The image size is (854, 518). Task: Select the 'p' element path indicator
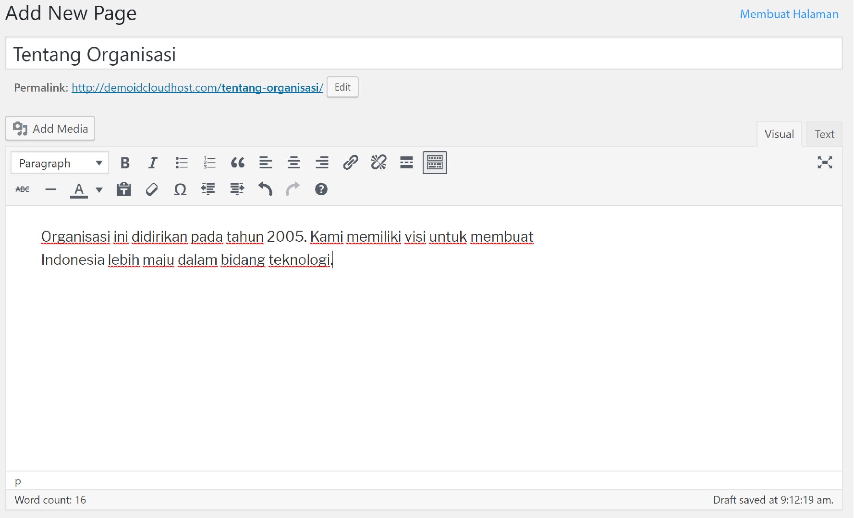tap(18, 481)
